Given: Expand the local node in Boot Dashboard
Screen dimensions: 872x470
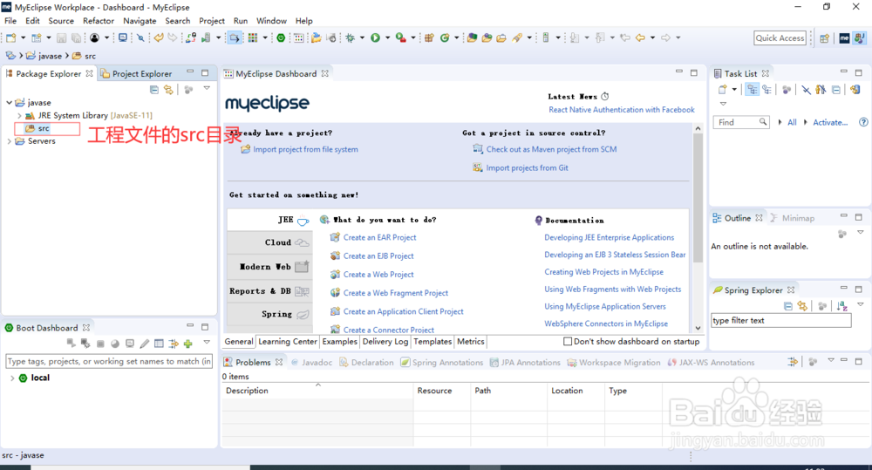Looking at the screenshot, I should tap(12, 378).
